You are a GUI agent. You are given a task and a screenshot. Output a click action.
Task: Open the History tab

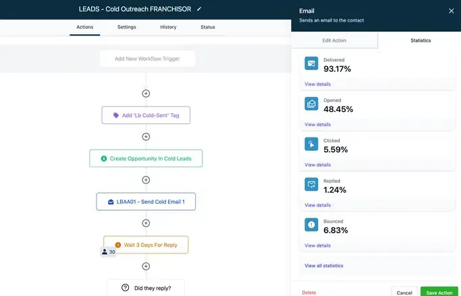[168, 27]
